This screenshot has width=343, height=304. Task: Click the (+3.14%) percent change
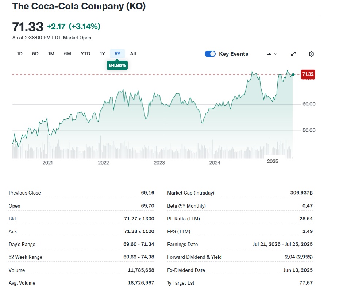[x=84, y=27]
